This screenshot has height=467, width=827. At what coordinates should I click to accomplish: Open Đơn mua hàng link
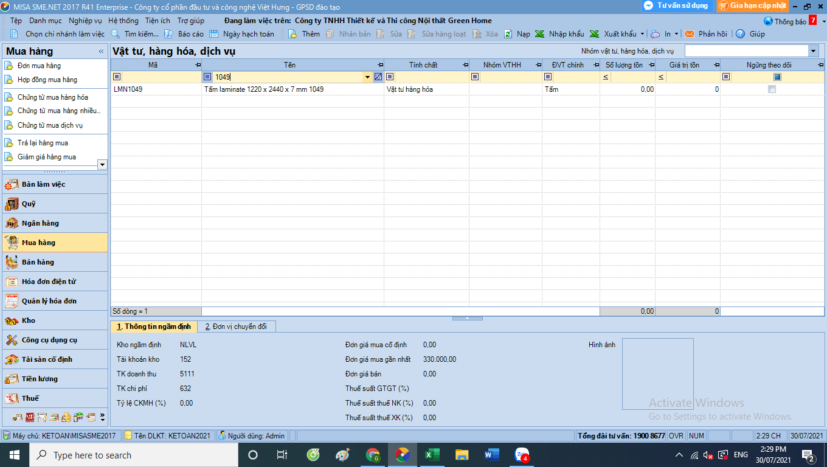[x=39, y=66]
